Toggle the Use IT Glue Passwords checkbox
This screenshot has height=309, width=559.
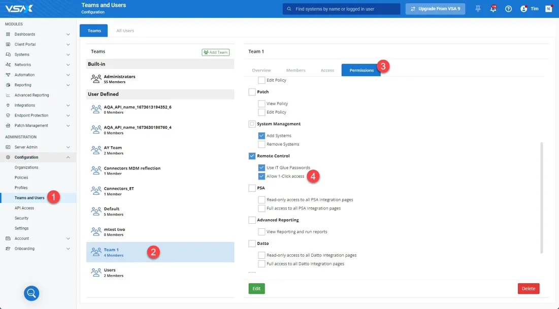pyautogui.click(x=261, y=168)
